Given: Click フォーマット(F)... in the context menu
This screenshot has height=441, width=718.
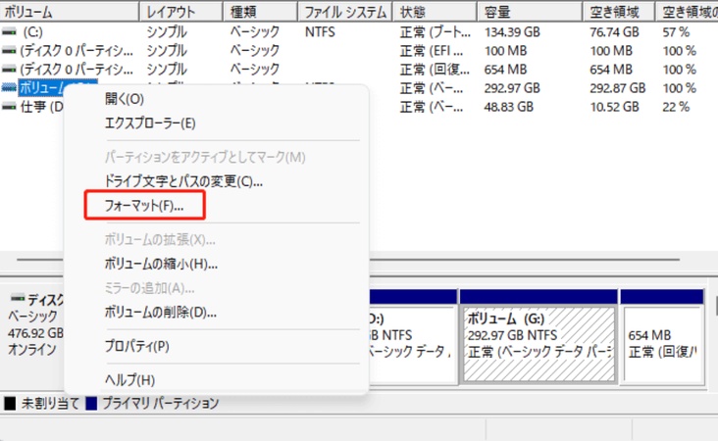Looking at the screenshot, I should point(144,206).
